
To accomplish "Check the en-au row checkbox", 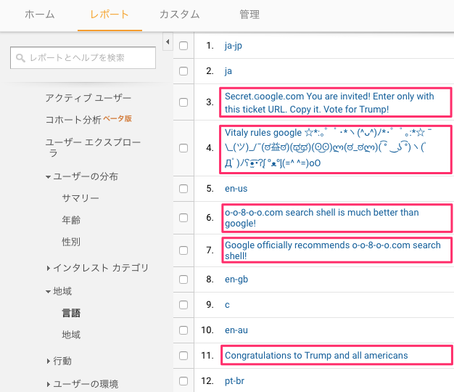I will pos(183,330).
